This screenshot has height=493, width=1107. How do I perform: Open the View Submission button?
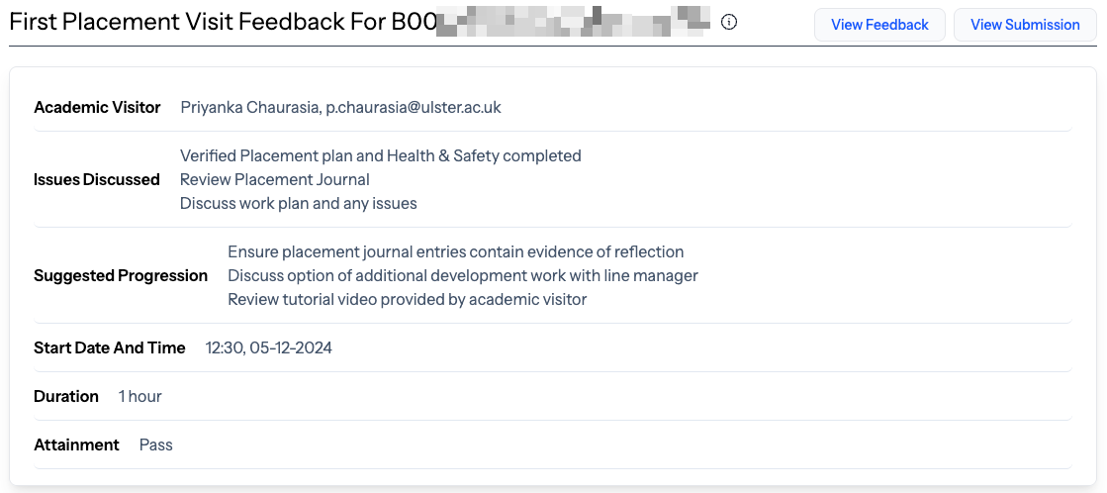[1025, 25]
